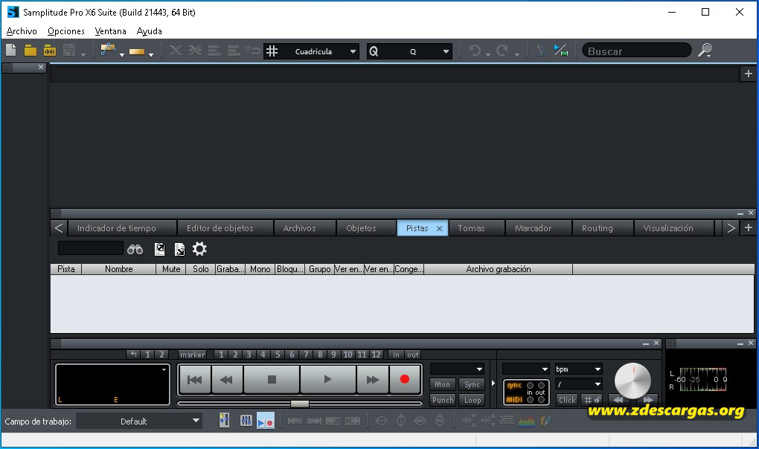This screenshot has width=759, height=449.
Task: Click the grid hash icon next to Cuadrícula
Action: coord(272,51)
